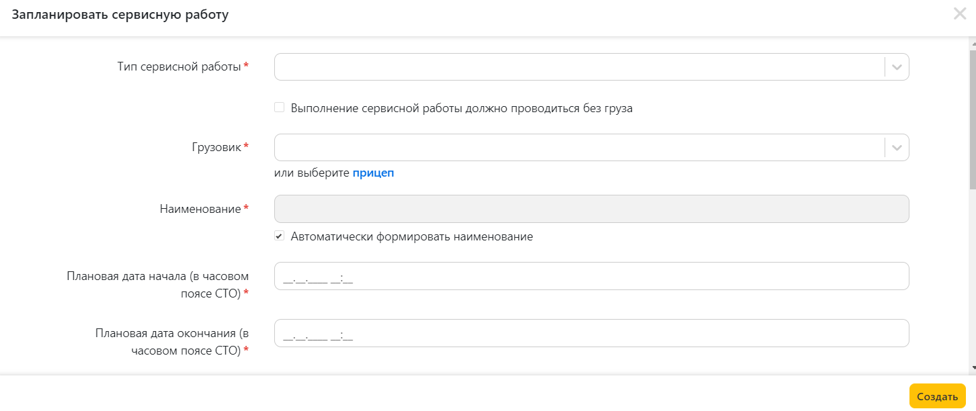This screenshot has width=976, height=411.
Task: Click the Запланировать сервисную работу title
Action: [120, 15]
